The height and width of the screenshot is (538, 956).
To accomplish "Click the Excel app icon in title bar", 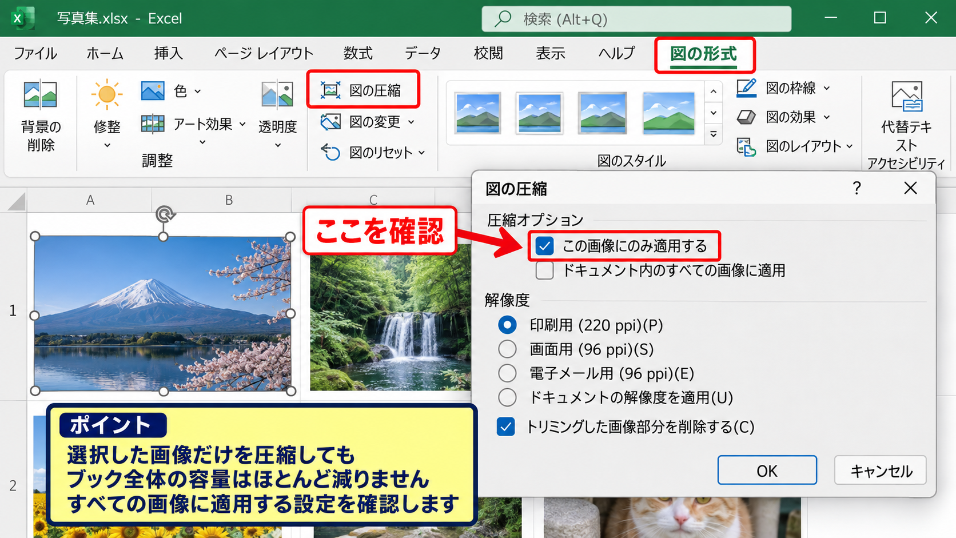I will coord(22,18).
